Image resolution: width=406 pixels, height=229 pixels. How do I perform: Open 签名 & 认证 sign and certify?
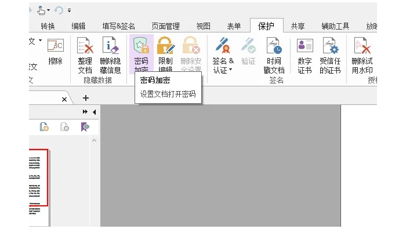(x=223, y=56)
